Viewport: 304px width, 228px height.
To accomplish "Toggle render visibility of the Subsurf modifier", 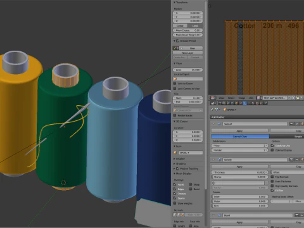I will click(x=291, y=124).
